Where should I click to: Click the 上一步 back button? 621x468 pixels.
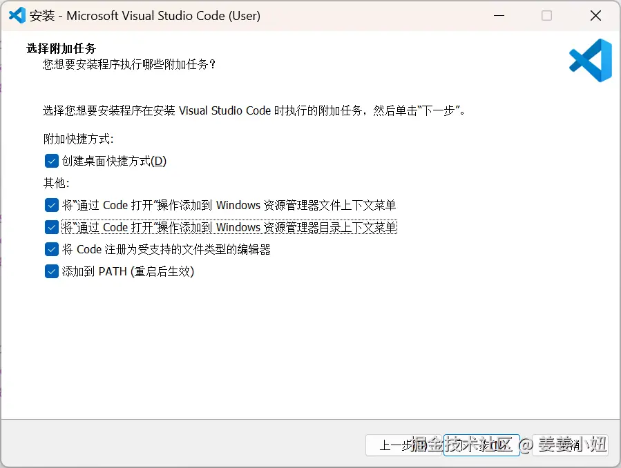[403, 445]
